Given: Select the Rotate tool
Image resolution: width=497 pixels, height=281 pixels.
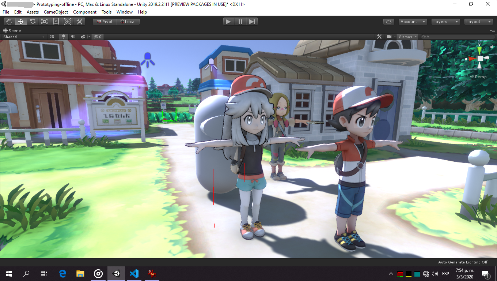Looking at the screenshot, I should (33, 22).
